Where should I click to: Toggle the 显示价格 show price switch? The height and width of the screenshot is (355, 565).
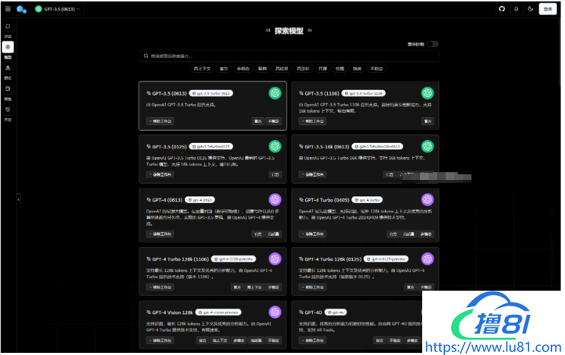coord(433,44)
